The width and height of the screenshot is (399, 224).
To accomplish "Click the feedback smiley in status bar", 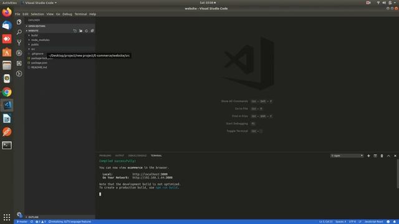I will 388,222.
